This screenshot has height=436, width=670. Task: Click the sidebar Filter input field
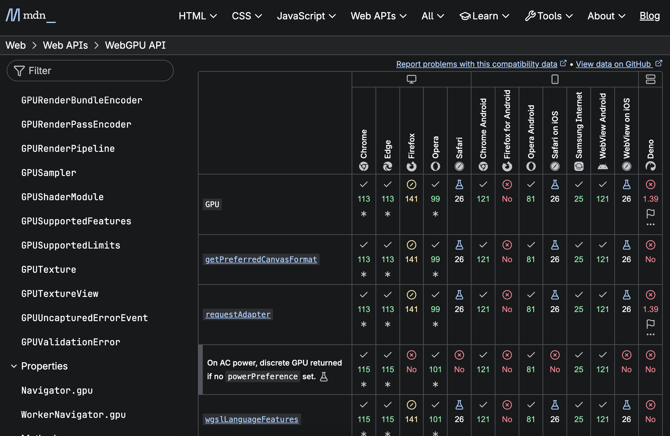[90, 71]
